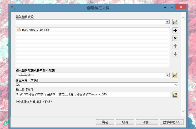Click the hammer tool icon in title bar

(x=13, y=7)
